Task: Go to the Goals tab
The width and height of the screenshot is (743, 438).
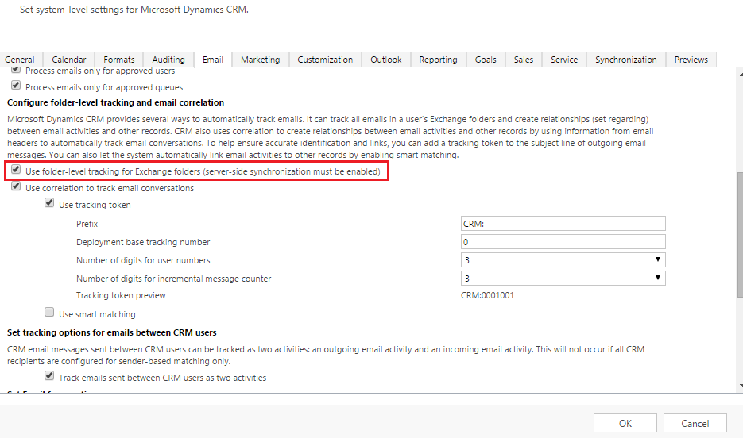Action: pyautogui.click(x=486, y=60)
